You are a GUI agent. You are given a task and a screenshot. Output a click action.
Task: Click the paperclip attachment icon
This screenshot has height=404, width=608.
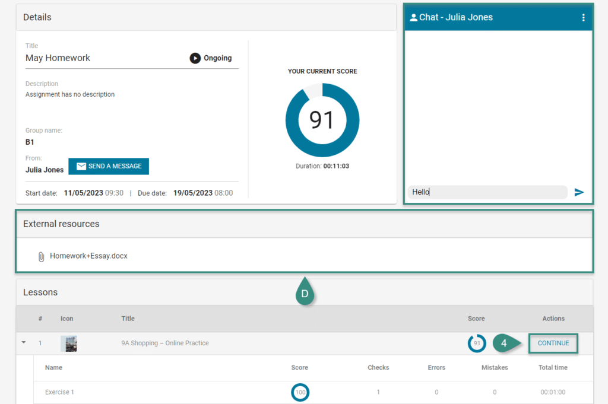(x=41, y=256)
